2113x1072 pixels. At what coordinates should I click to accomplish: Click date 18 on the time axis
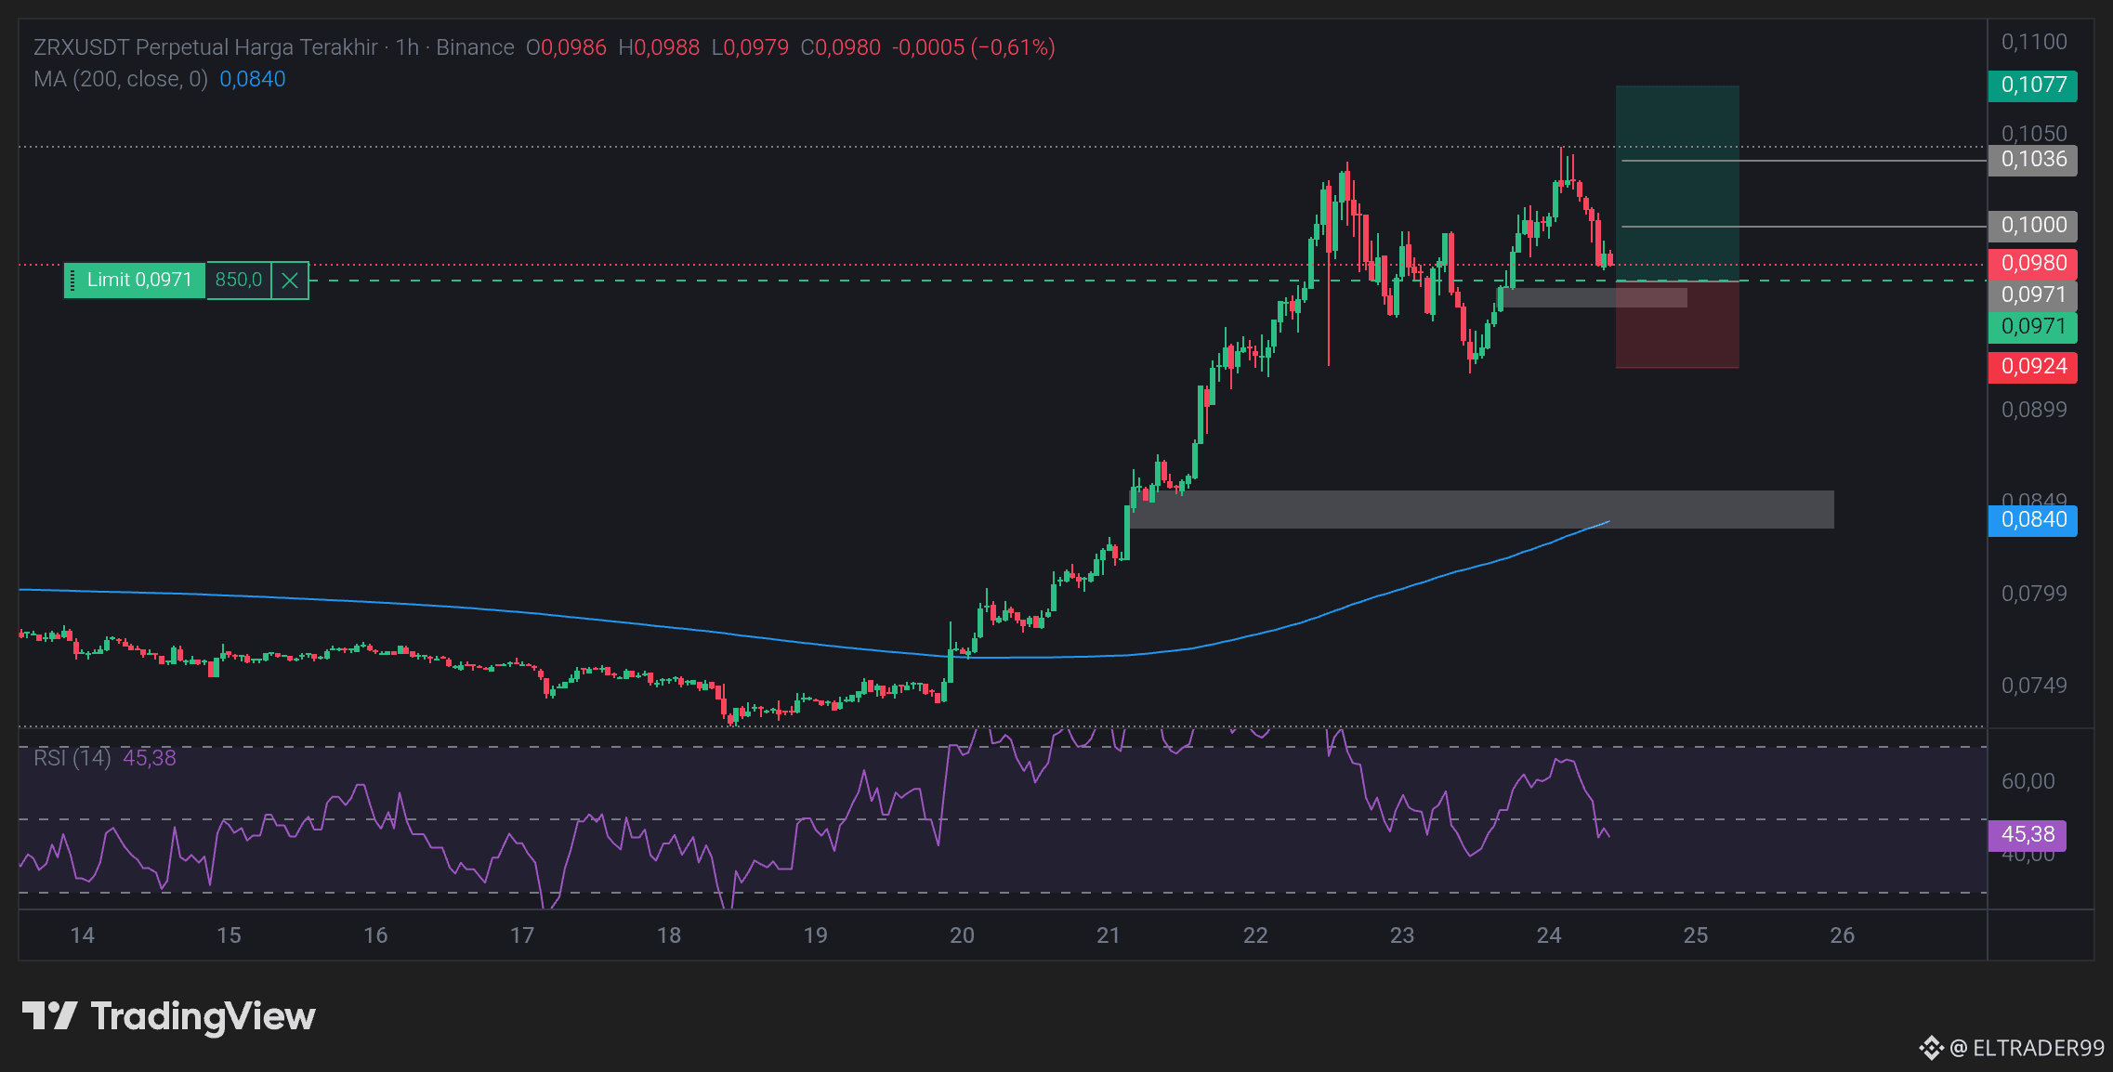click(x=669, y=935)
